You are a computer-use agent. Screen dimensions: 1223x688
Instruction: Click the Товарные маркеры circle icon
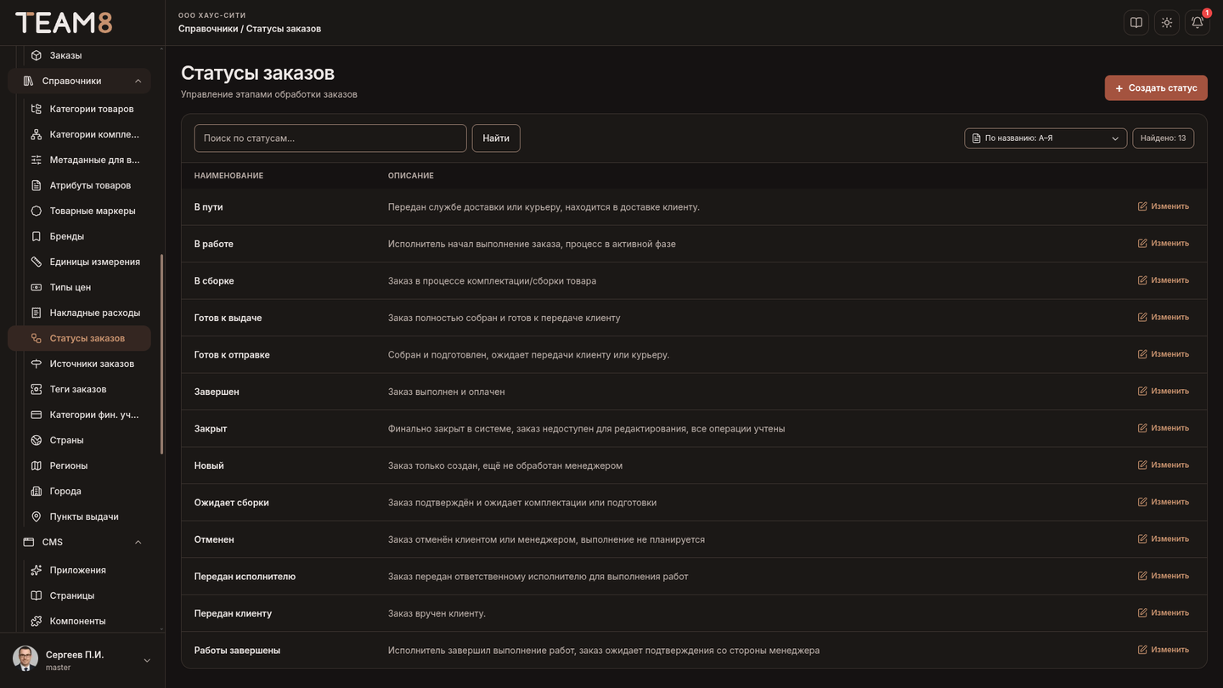37,211
